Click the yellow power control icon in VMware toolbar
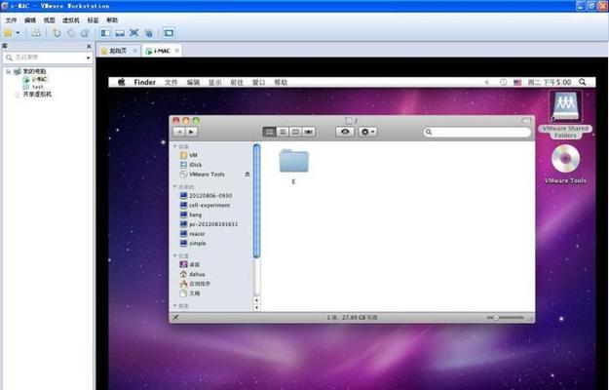 click(8, 33)
